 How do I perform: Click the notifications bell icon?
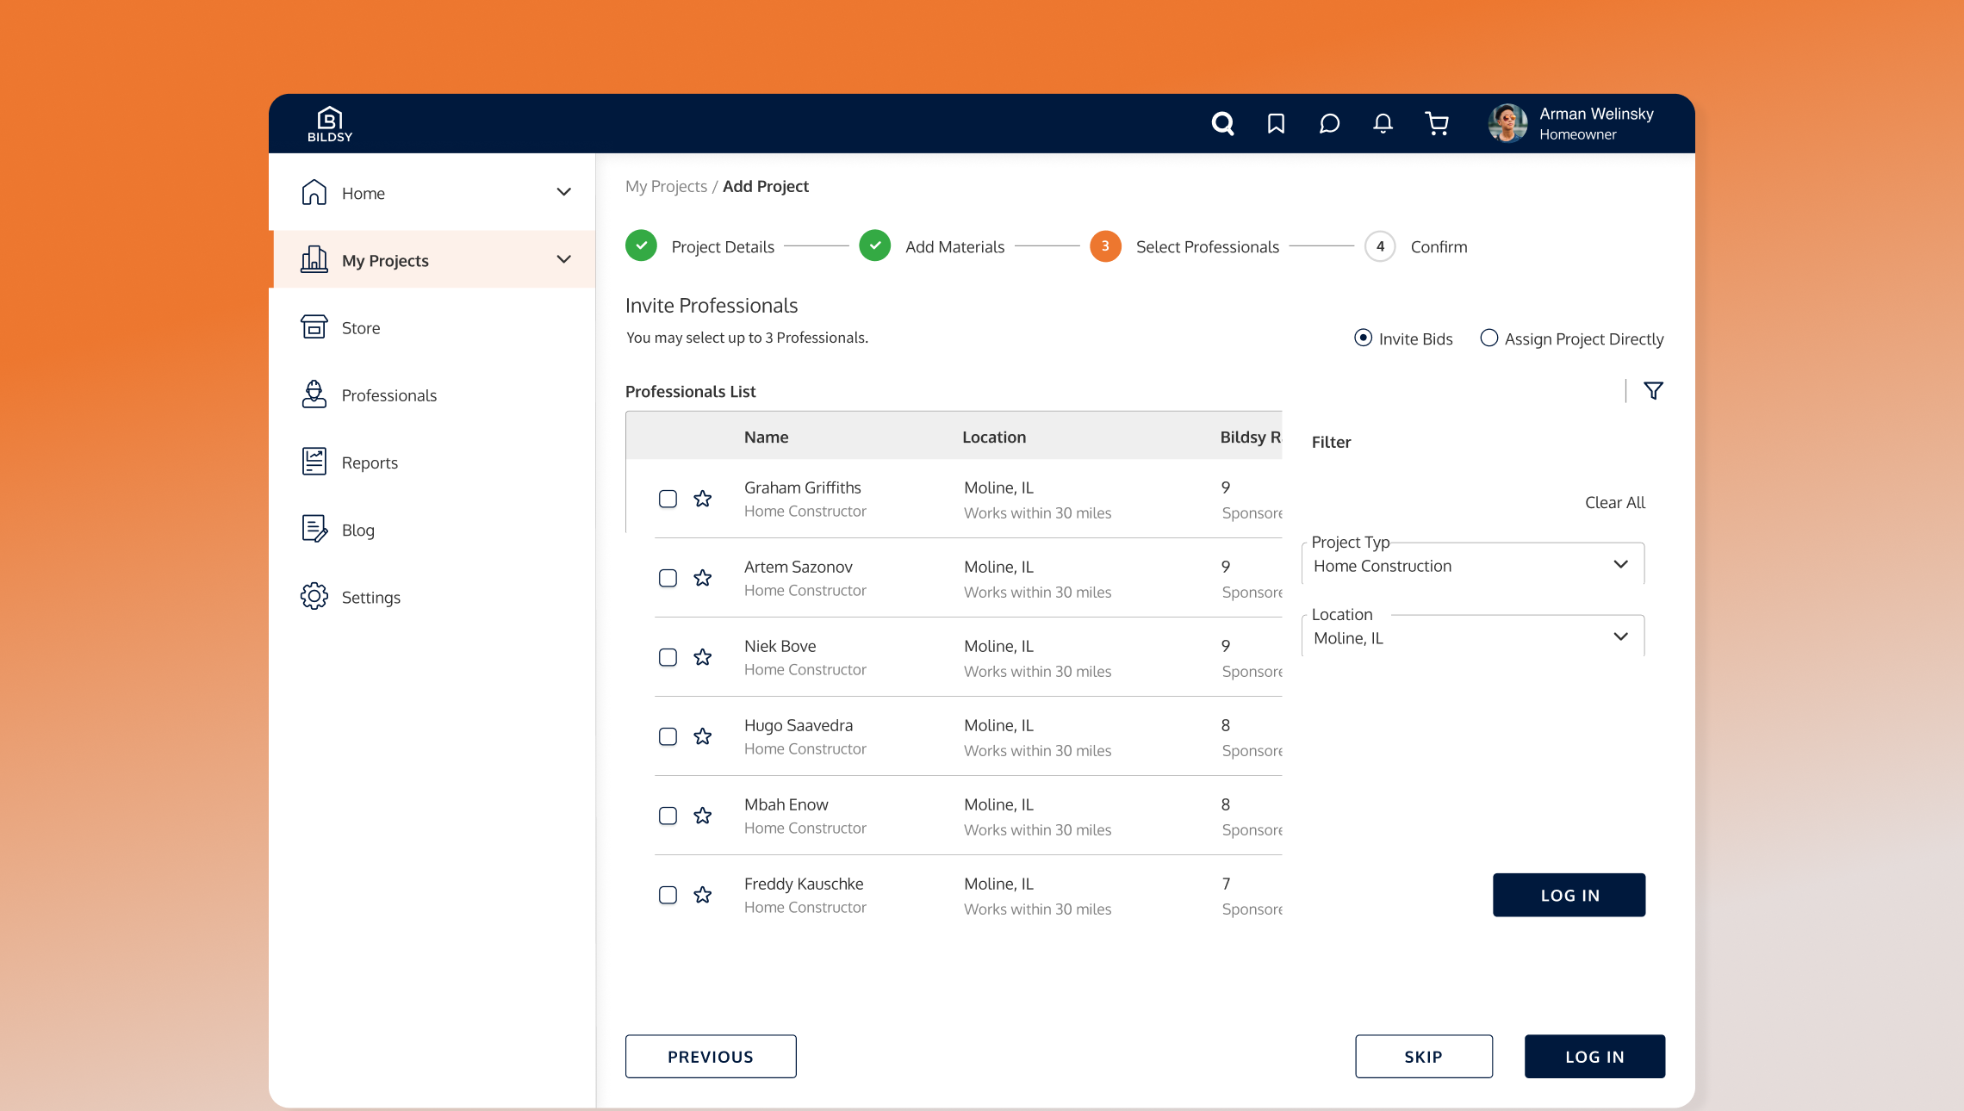click(x=1383, y=124)
